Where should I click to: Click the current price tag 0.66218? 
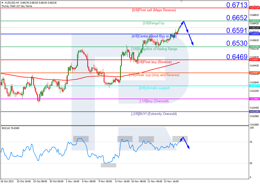[x=254, y=28]
